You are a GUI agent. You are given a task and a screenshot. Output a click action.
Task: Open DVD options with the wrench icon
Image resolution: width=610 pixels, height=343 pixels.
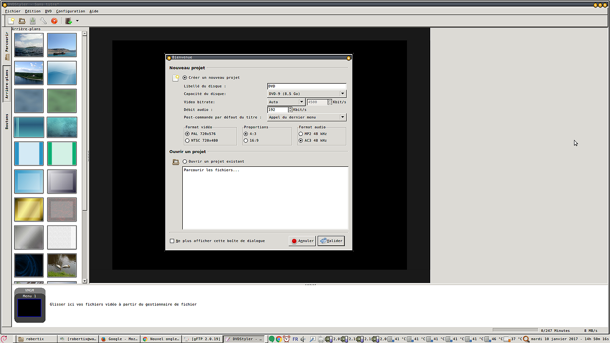(x=43, y=21)
